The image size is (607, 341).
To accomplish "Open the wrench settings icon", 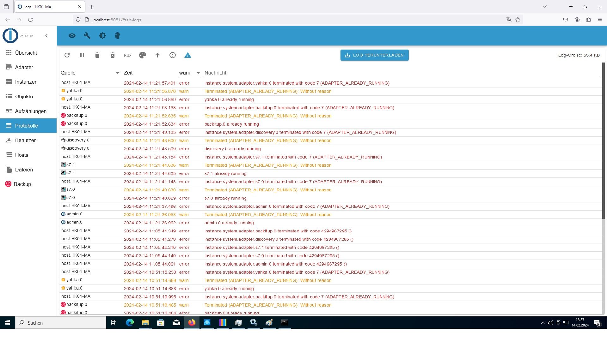I will [x=87, y=36].
